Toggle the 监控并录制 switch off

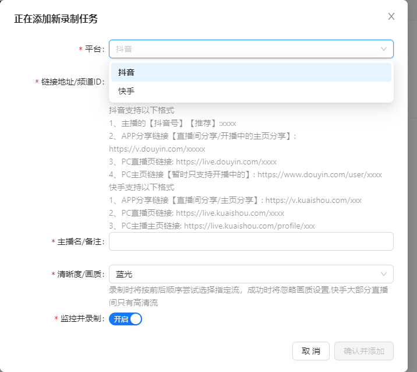point(125,319)
